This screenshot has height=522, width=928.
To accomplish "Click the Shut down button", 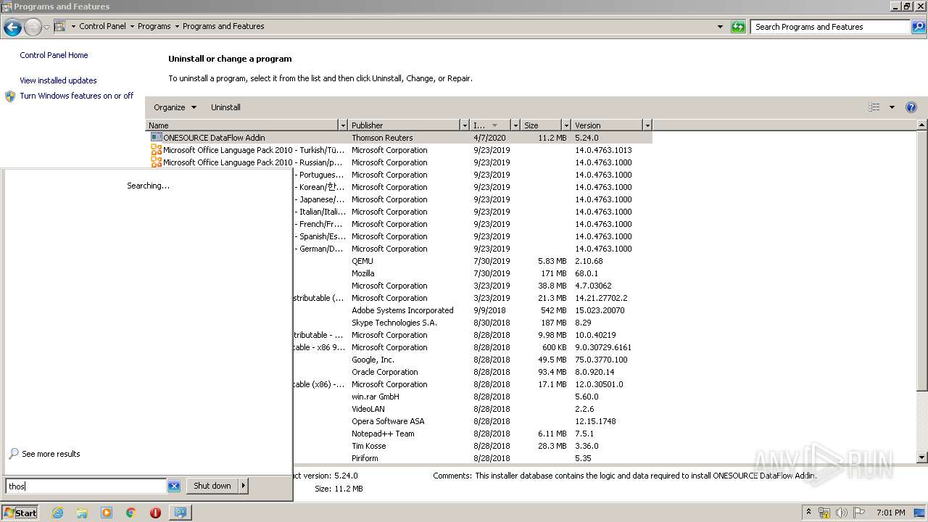I will point(212,486).
